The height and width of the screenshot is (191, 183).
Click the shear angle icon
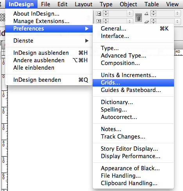(x=147, y=22)
